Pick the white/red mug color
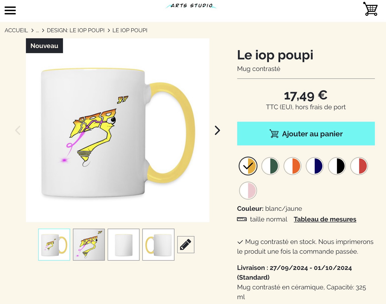386x304 pixels. [359, 166]
